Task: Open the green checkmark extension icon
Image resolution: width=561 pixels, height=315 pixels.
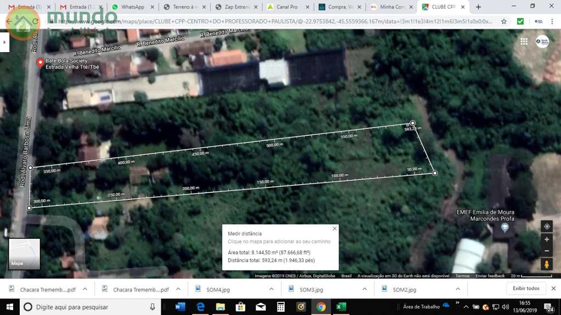Action: pyautogui.click(x=520, y=21)
